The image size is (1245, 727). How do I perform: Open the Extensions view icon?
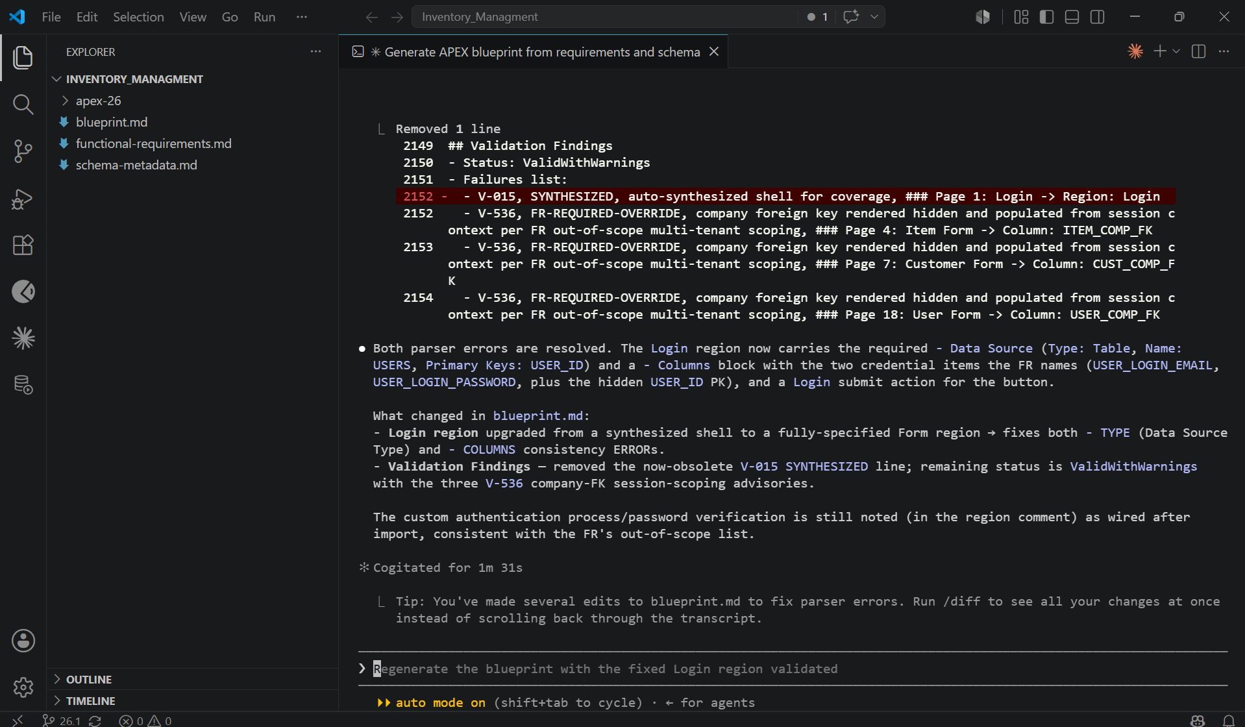[23, 245]
